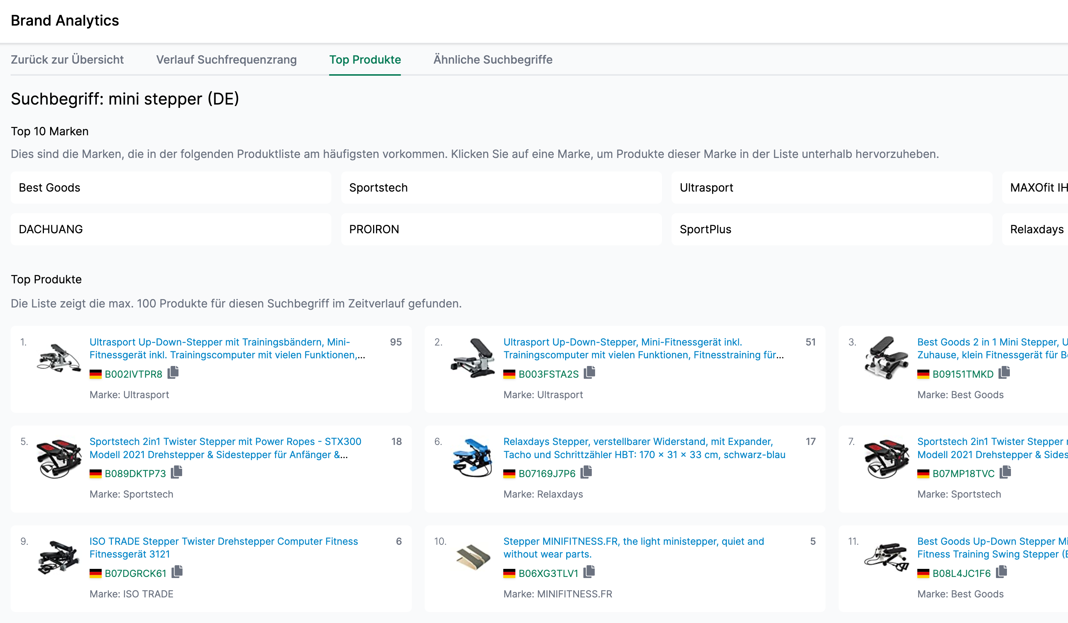
Task: Copy ASIN B089DKTP73 with copy icon
Action: 177,472
